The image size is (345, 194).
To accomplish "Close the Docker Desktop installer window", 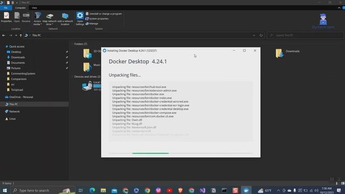I will 255,51.
